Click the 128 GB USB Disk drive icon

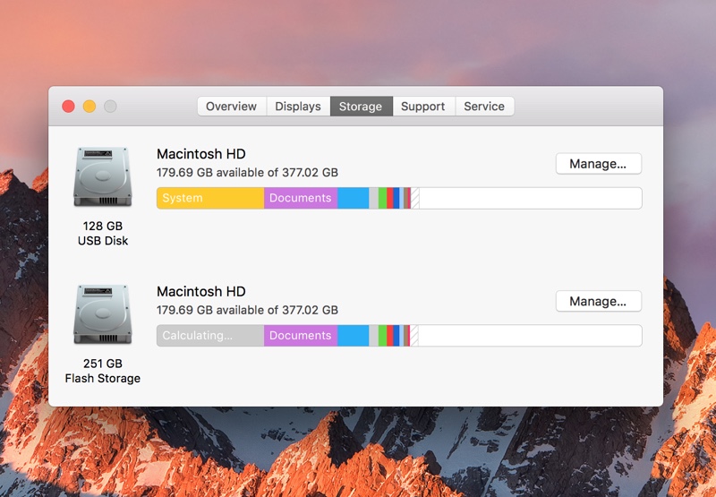coord(103,176)
